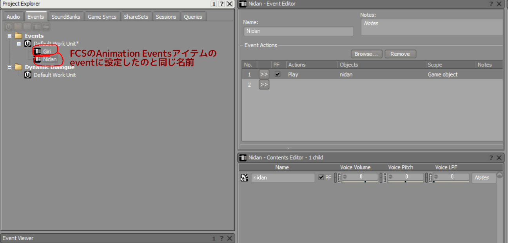Open help for Project Explorer panel
508x243 pixels.
(x=221, y=4)
